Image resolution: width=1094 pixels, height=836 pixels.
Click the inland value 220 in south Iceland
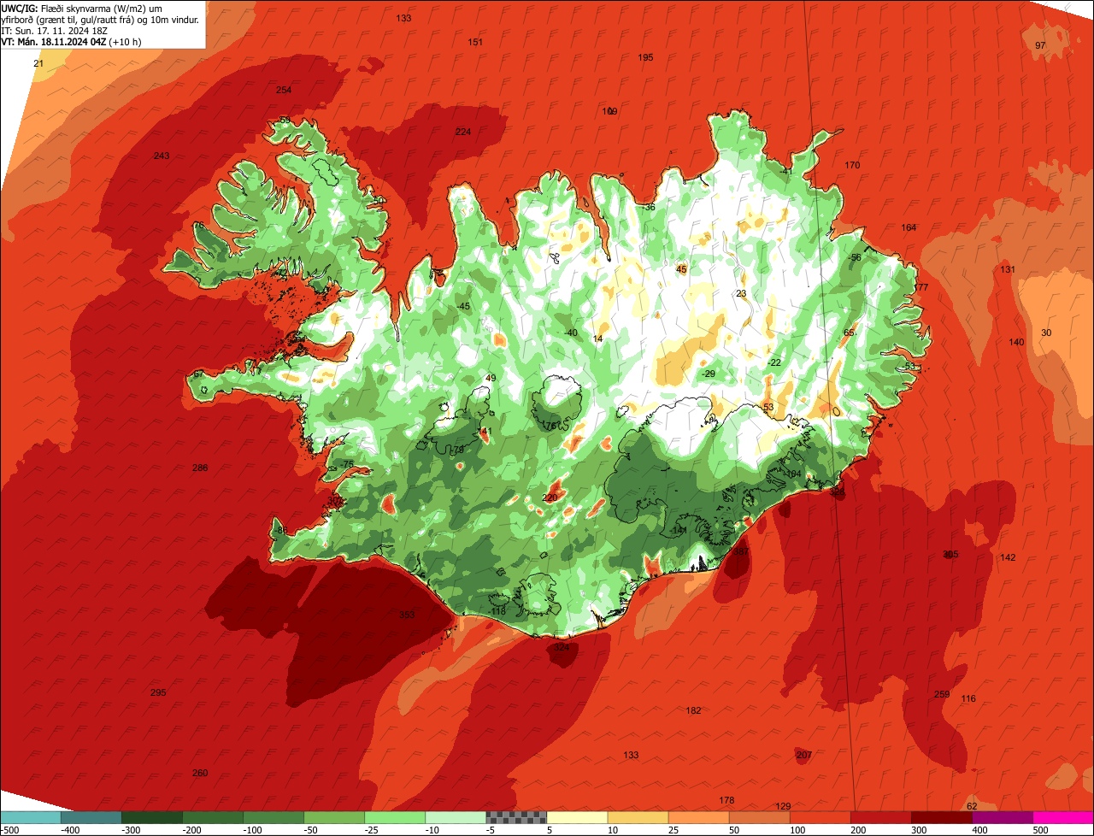click(x=550, y=497)
